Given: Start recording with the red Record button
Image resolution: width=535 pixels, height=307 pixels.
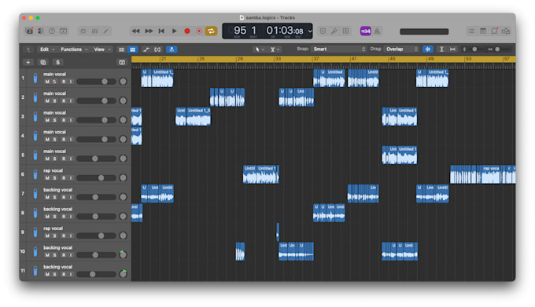Looking at the screenshot, I should tap(187, 31).
